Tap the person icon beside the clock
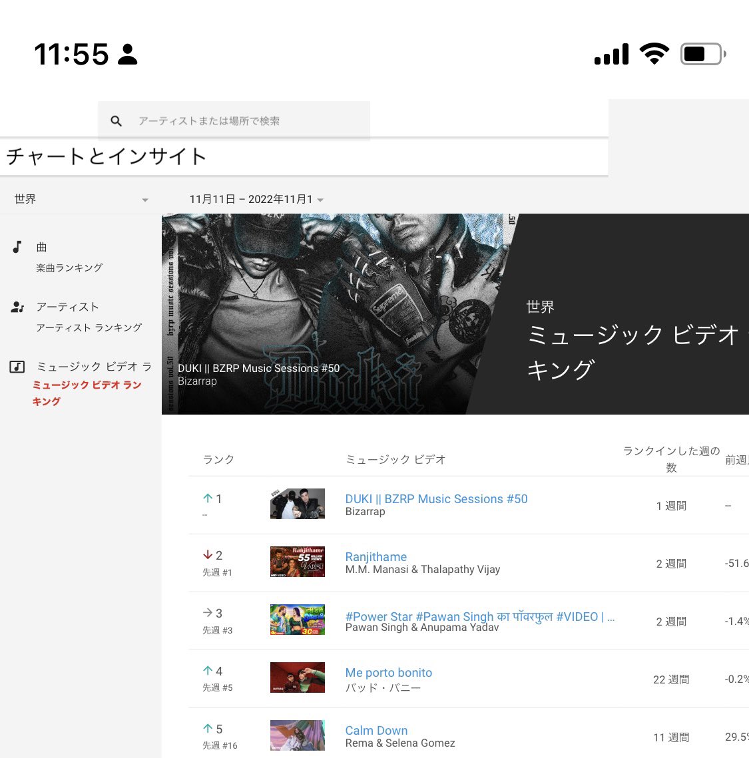 pyautogui.click(x=128, y=54)
